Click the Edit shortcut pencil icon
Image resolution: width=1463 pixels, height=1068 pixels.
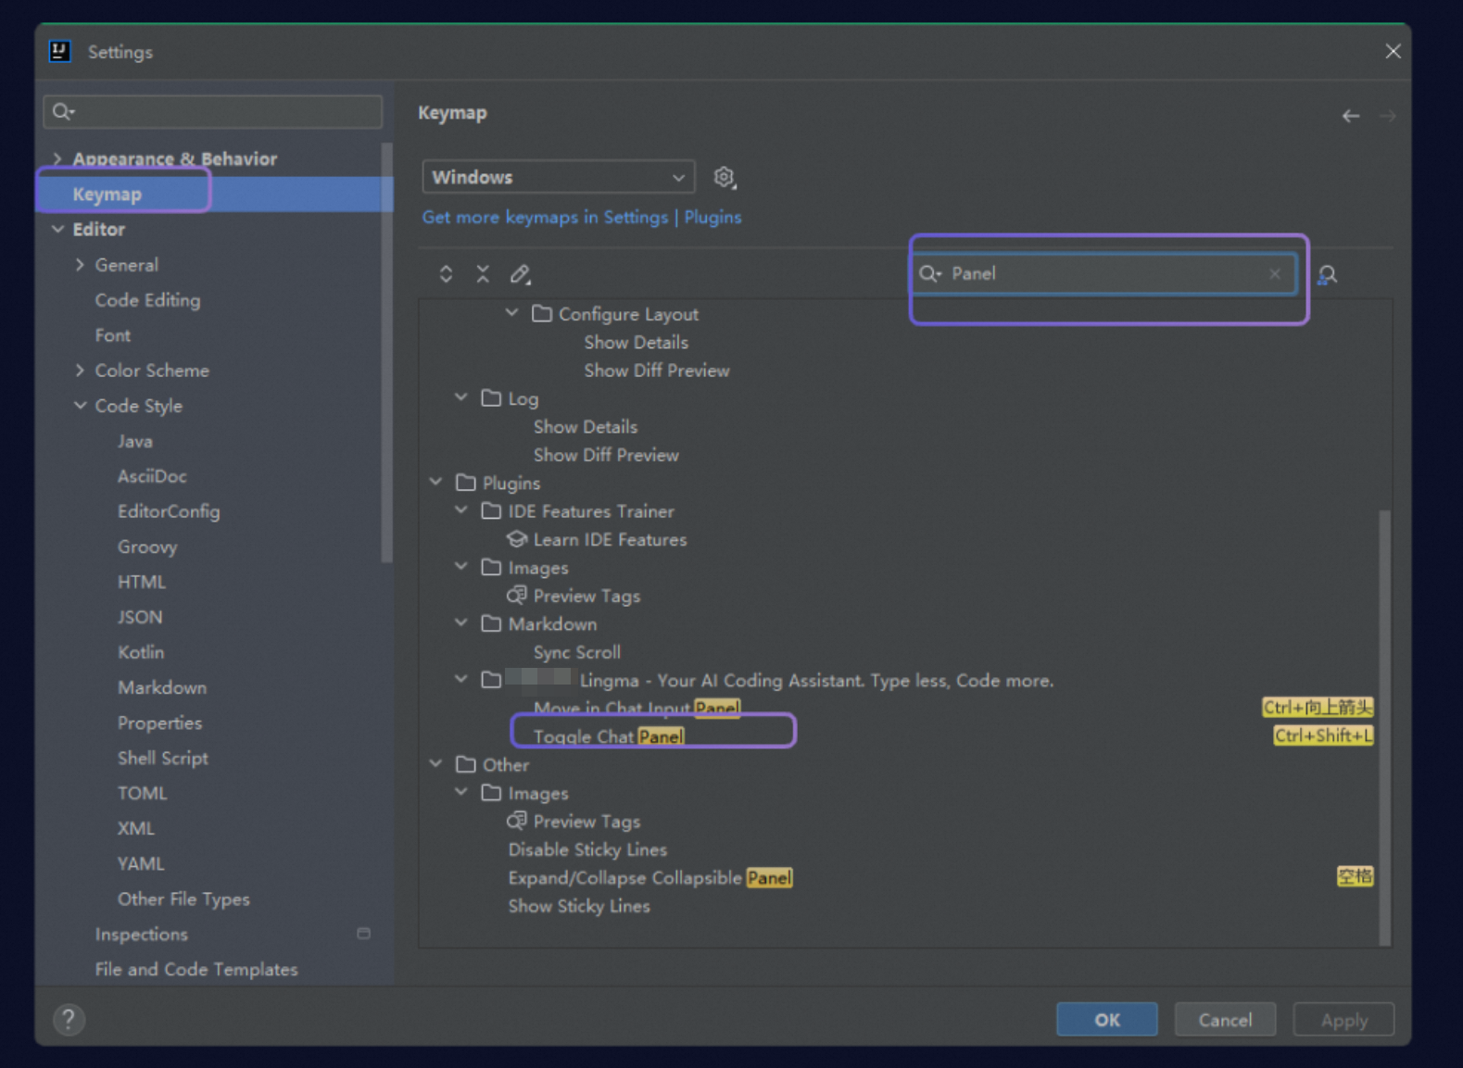click(x=521, y=274)
